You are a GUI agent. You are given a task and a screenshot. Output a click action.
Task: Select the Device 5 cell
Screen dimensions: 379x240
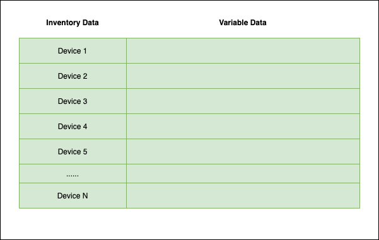pos(73,152)
